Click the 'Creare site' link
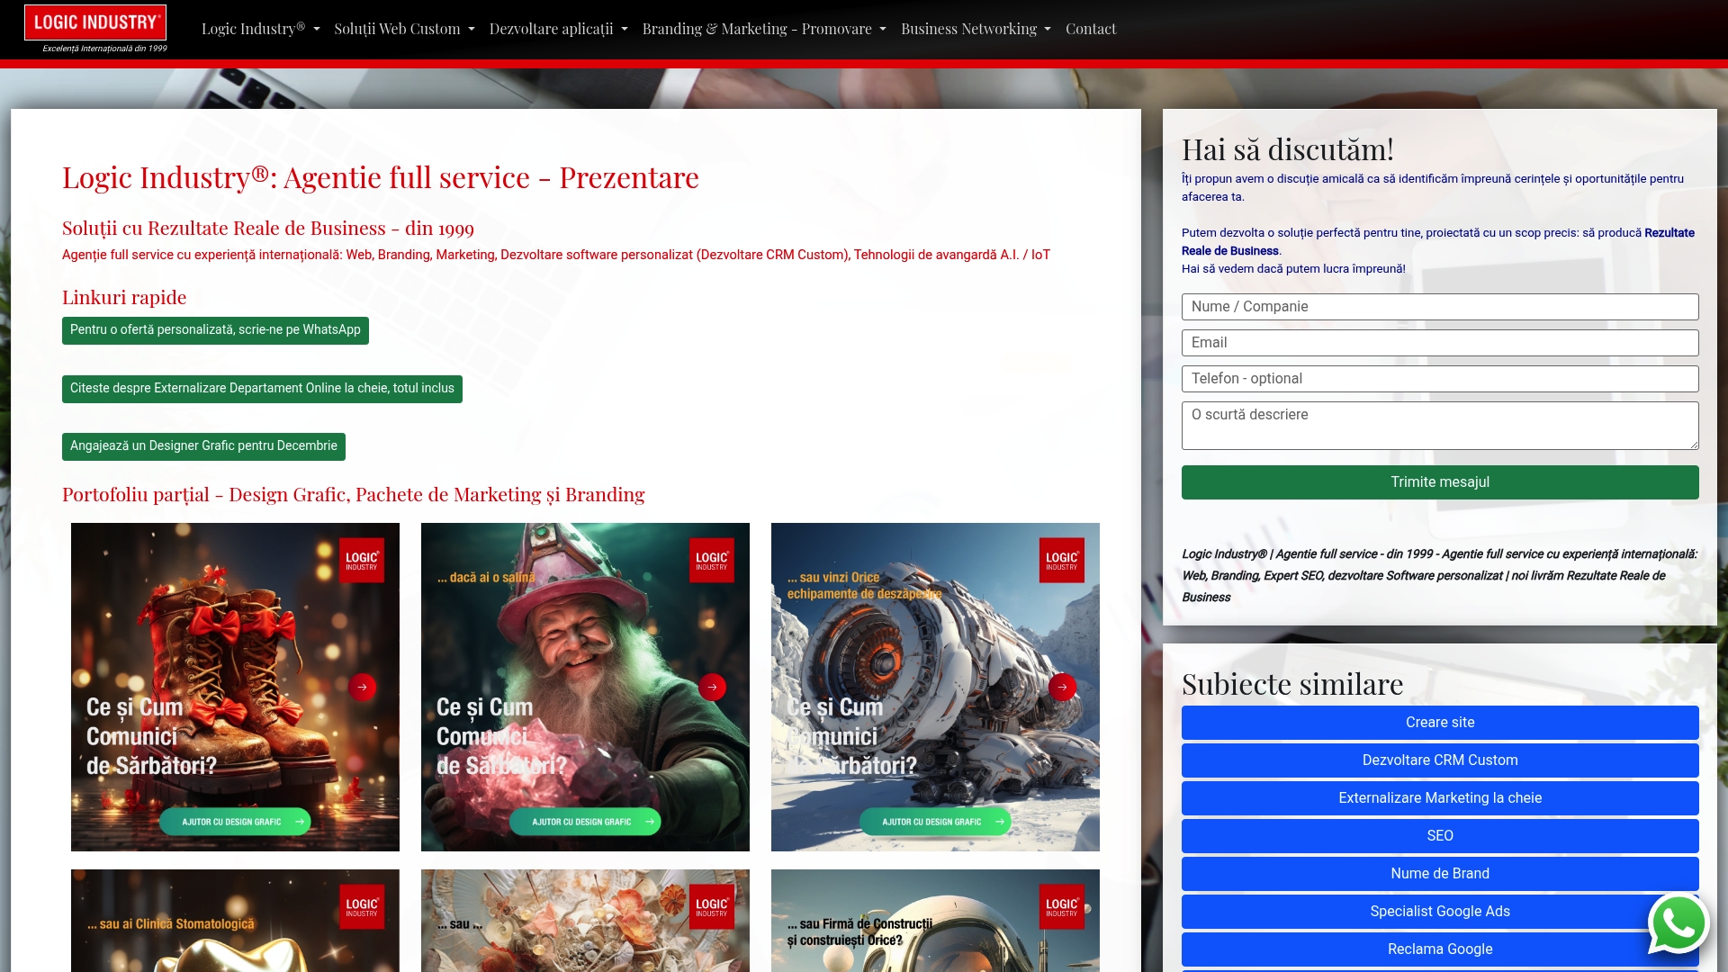This screenshot has width=1728, height=972. [x=1440, y=722]
